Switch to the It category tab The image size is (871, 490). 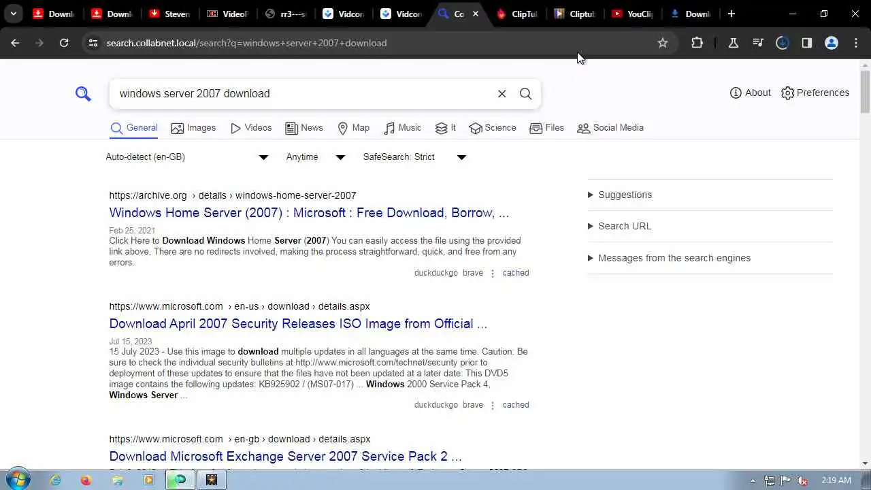click(x=446, y=128)
